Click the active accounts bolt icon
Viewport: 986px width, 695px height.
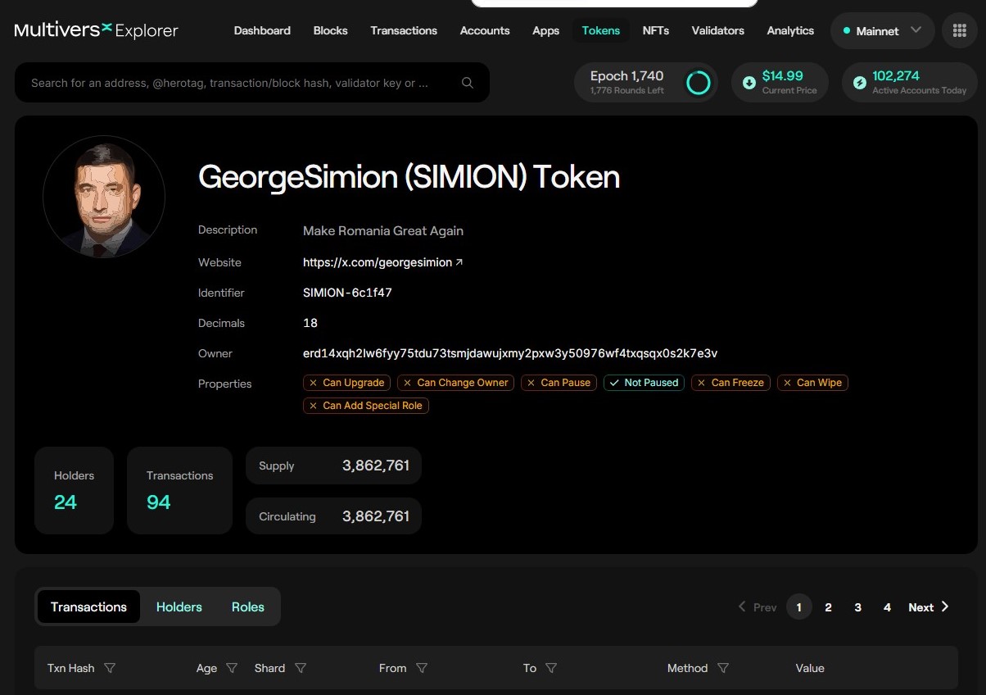coord(859,83)
